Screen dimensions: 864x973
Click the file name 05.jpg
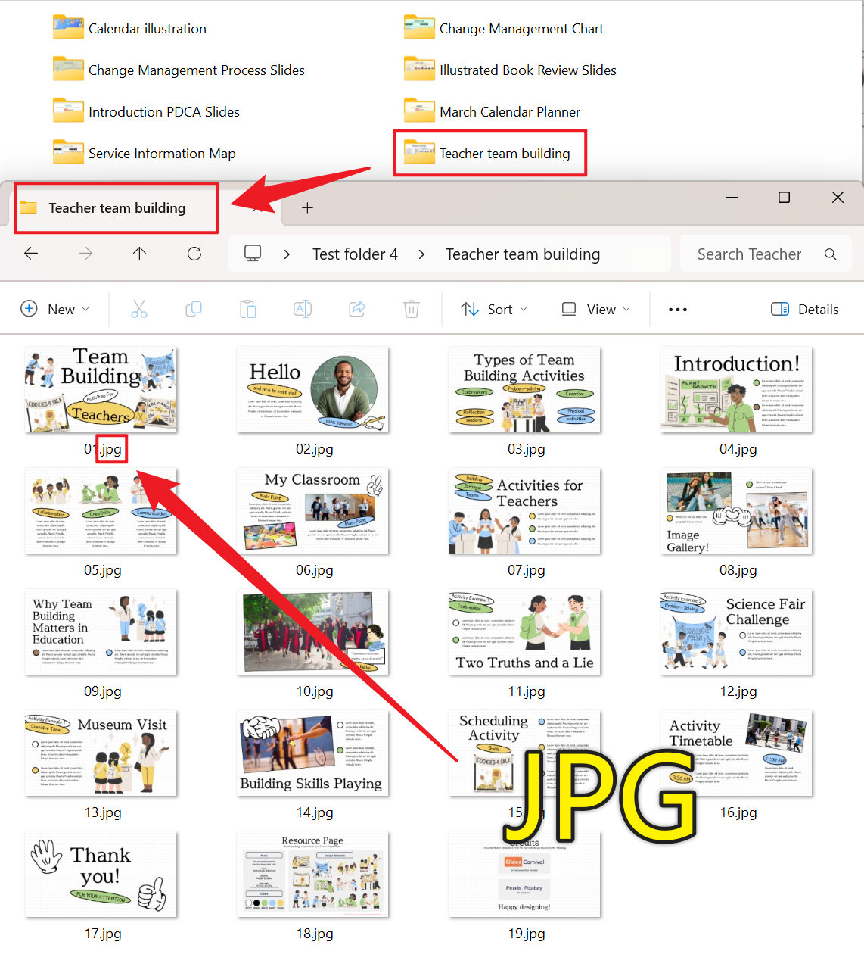[x=102, y=570]
